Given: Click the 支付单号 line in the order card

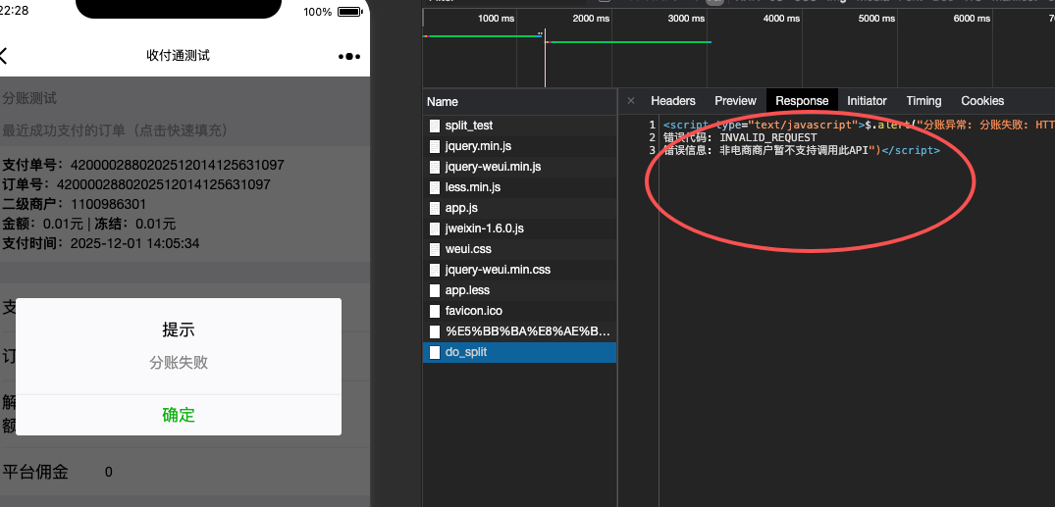Looking at the screenshot, I should click(143, 166).
